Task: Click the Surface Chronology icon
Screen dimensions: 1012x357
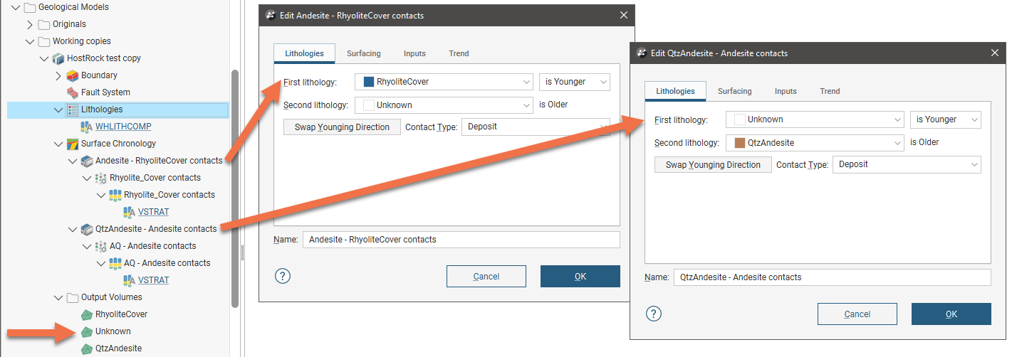Action: point(72,144)
